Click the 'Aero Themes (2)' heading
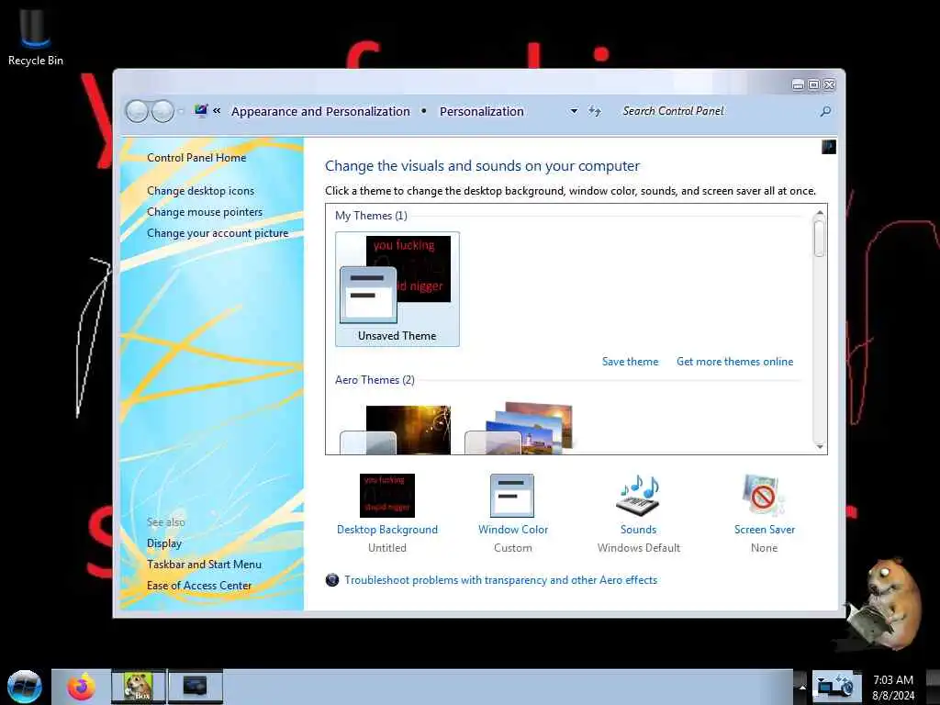The width and height of the screenshot is (940, 705). click(x=375, y=379)
